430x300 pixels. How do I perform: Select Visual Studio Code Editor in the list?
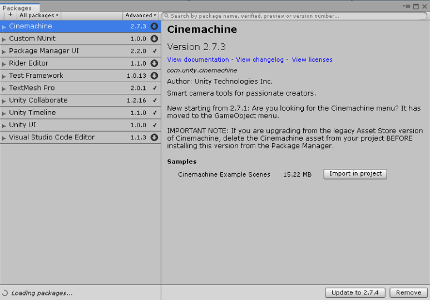click(x=80, y=137)
